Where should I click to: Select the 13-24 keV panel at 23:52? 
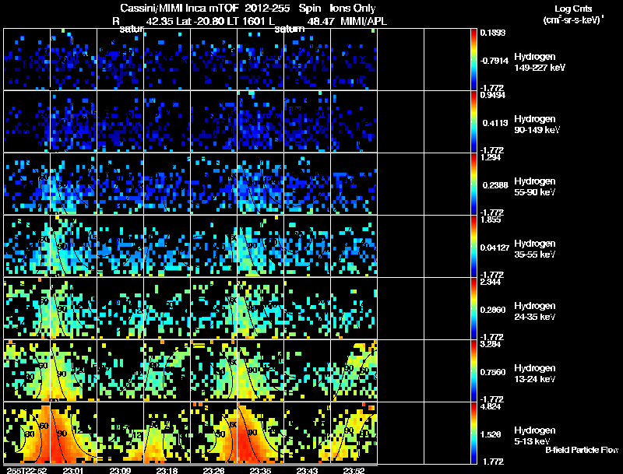pyautogui.click(x=354, y=370)
